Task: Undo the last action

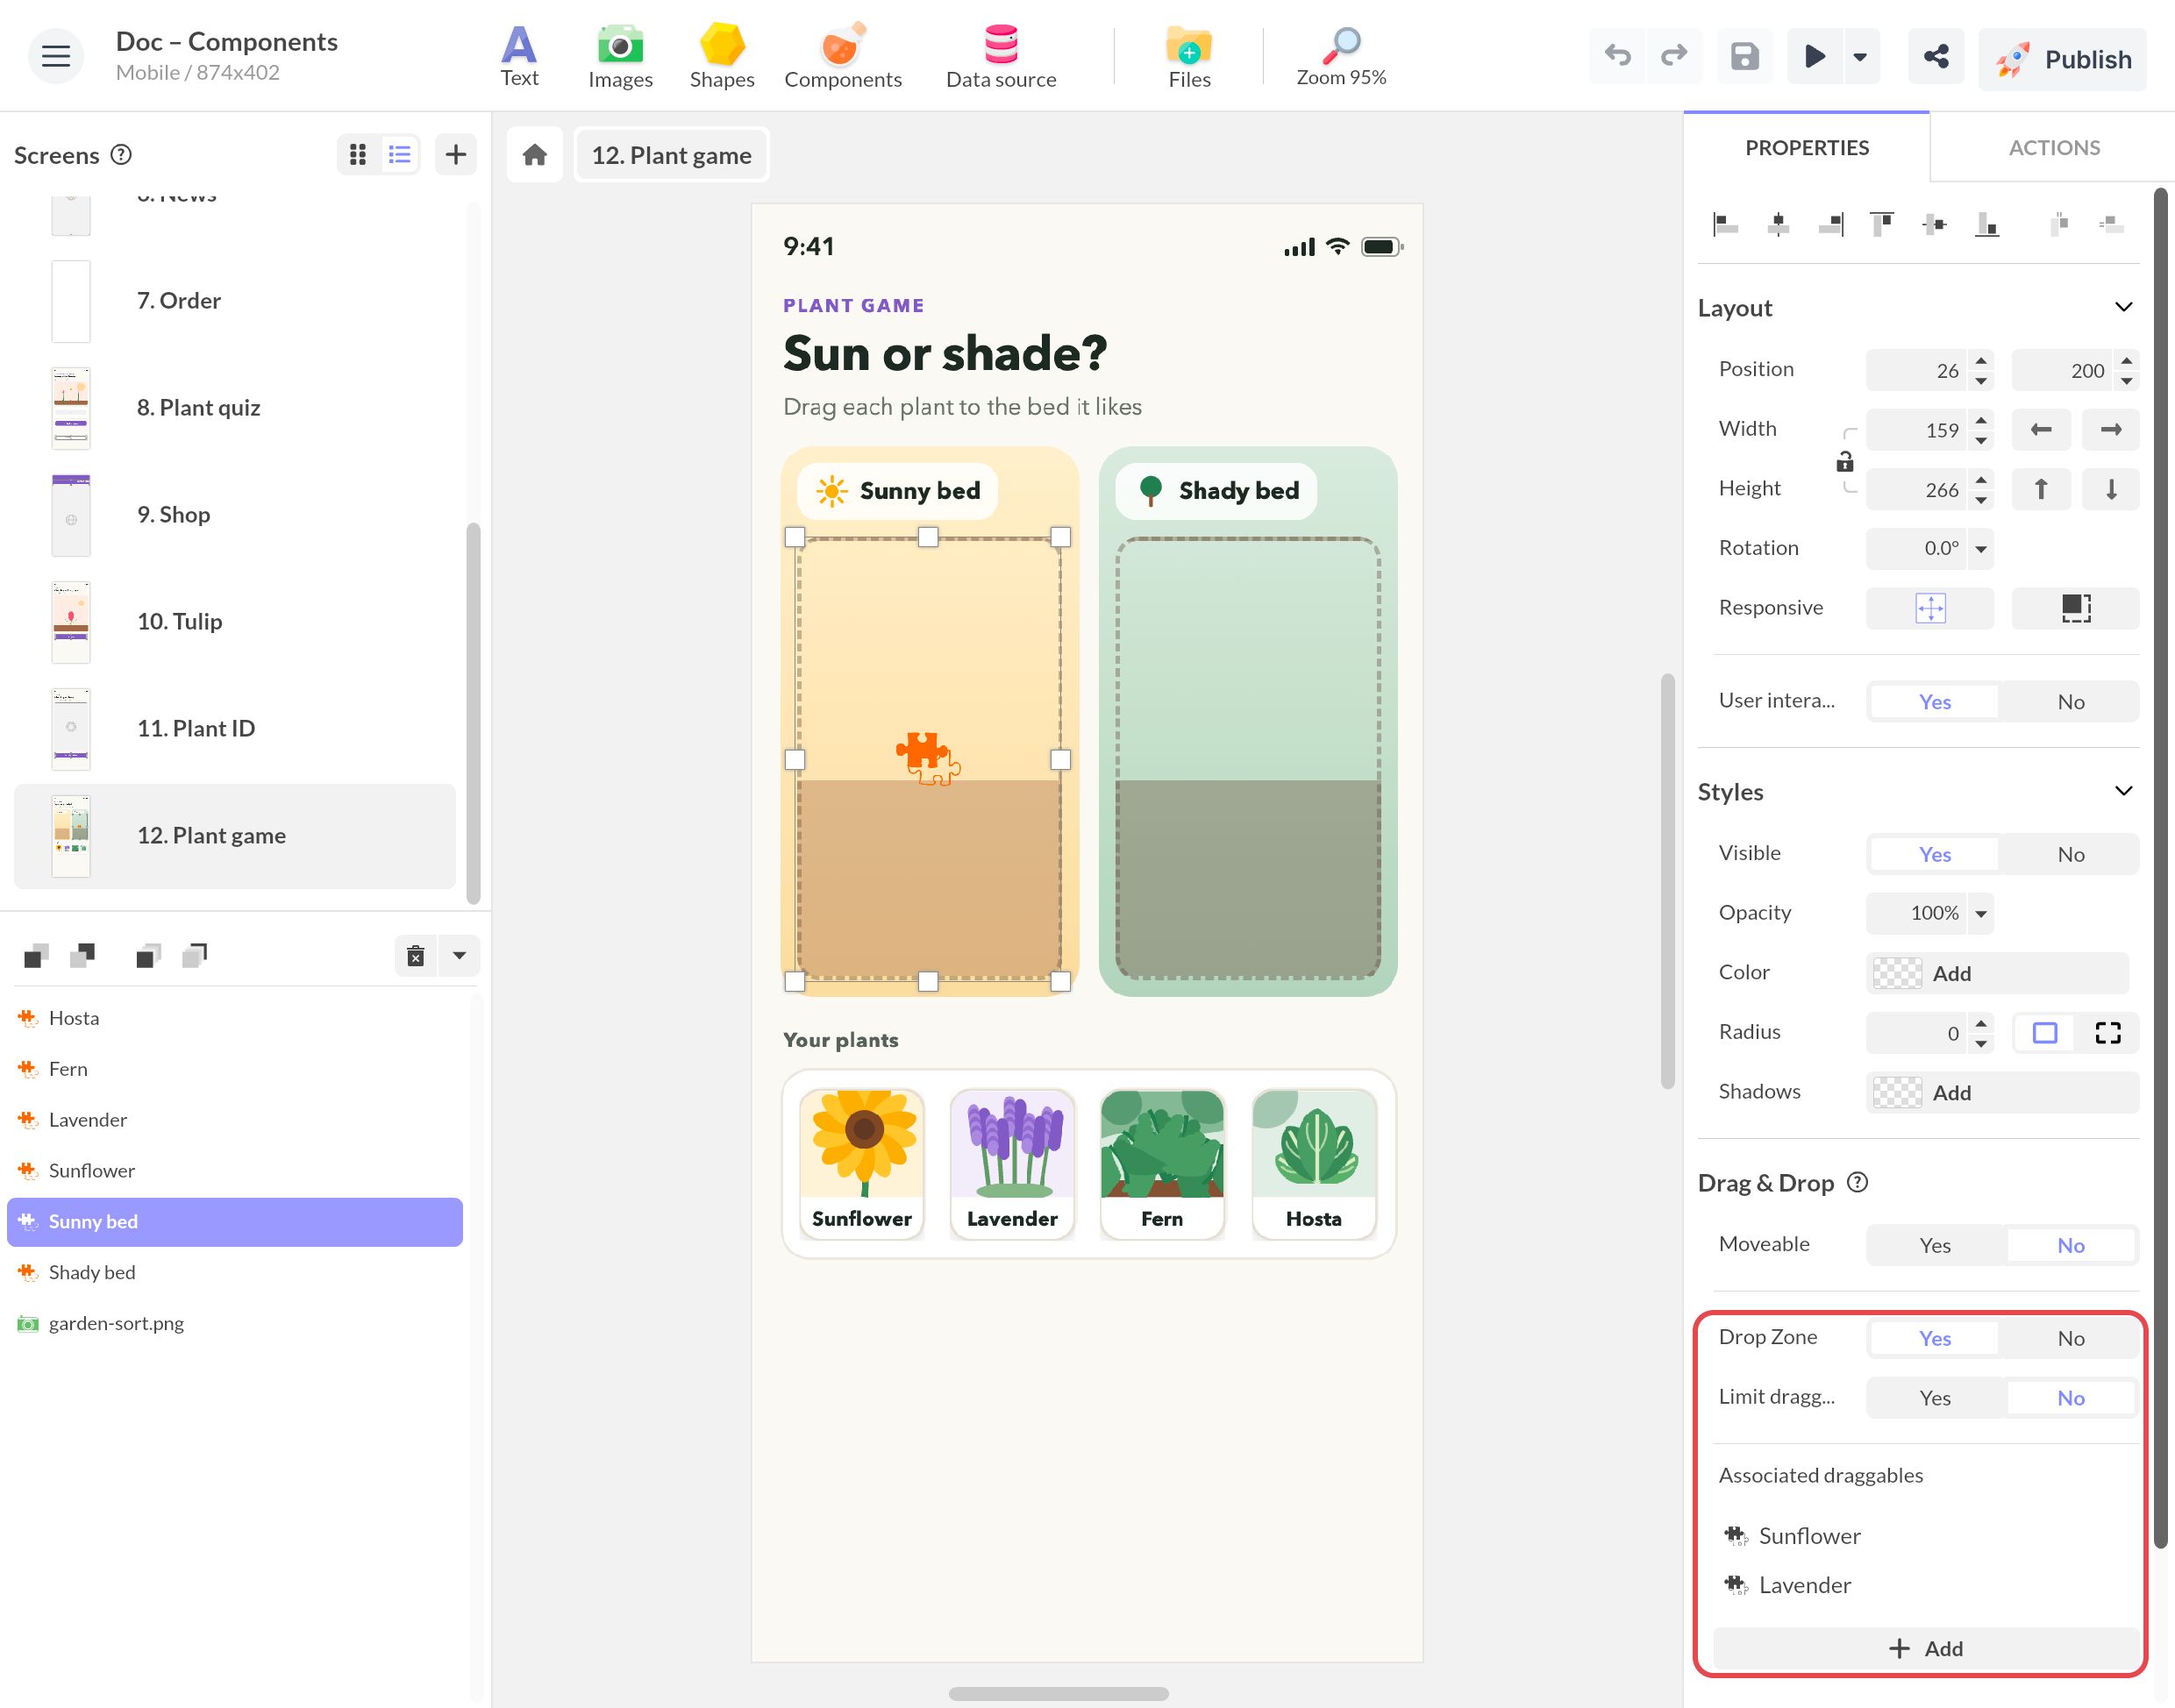Action: (1617, 56)
